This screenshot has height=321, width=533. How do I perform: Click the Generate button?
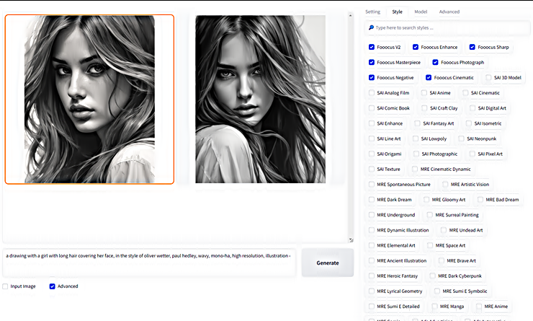[x=328, y=263]
